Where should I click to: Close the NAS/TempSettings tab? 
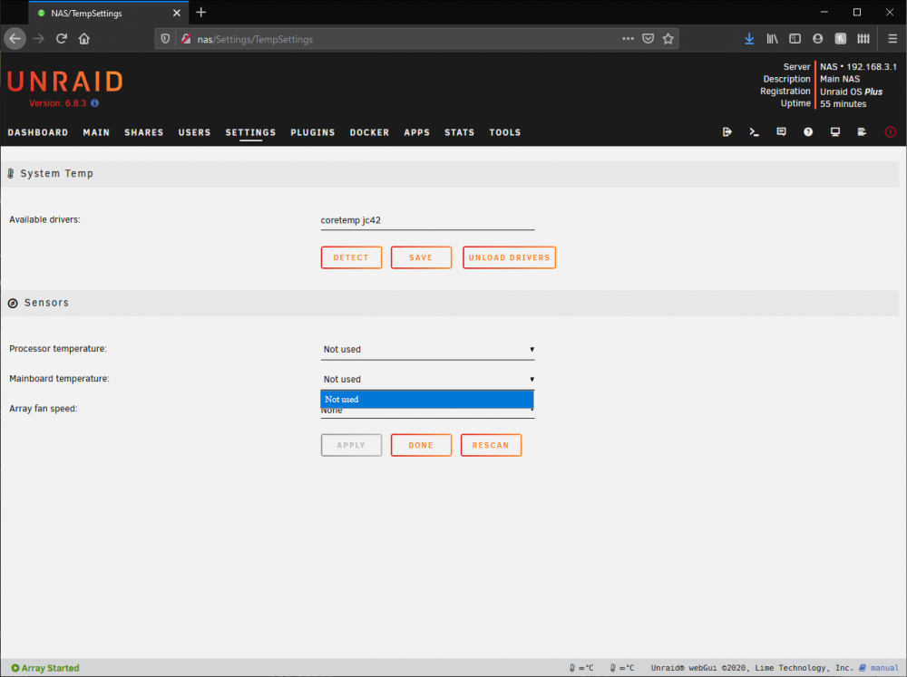click(177, 13)
